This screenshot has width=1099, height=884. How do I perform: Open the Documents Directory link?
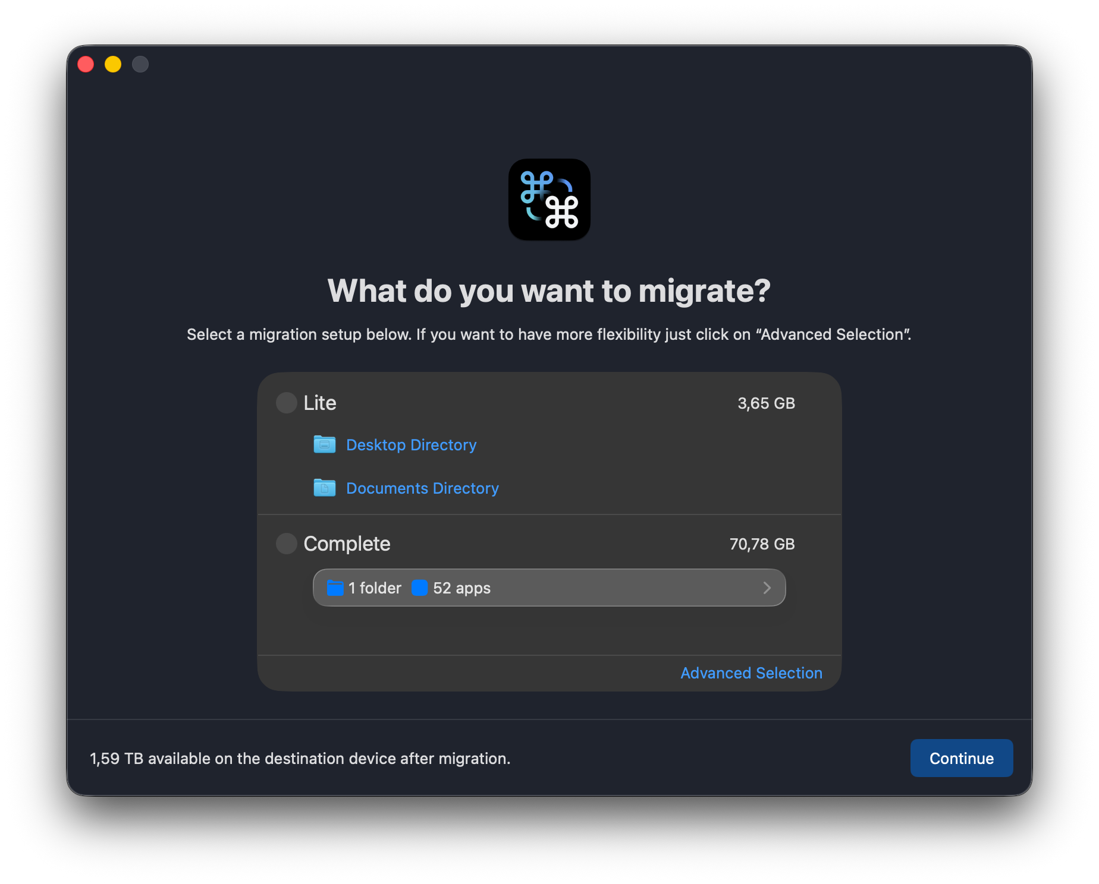pyautogui.click(x=422, y=488)
